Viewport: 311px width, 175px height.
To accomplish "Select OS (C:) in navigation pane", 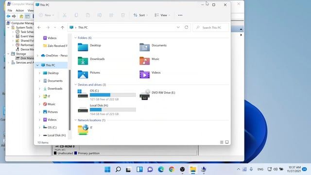I will click(50, 127).
